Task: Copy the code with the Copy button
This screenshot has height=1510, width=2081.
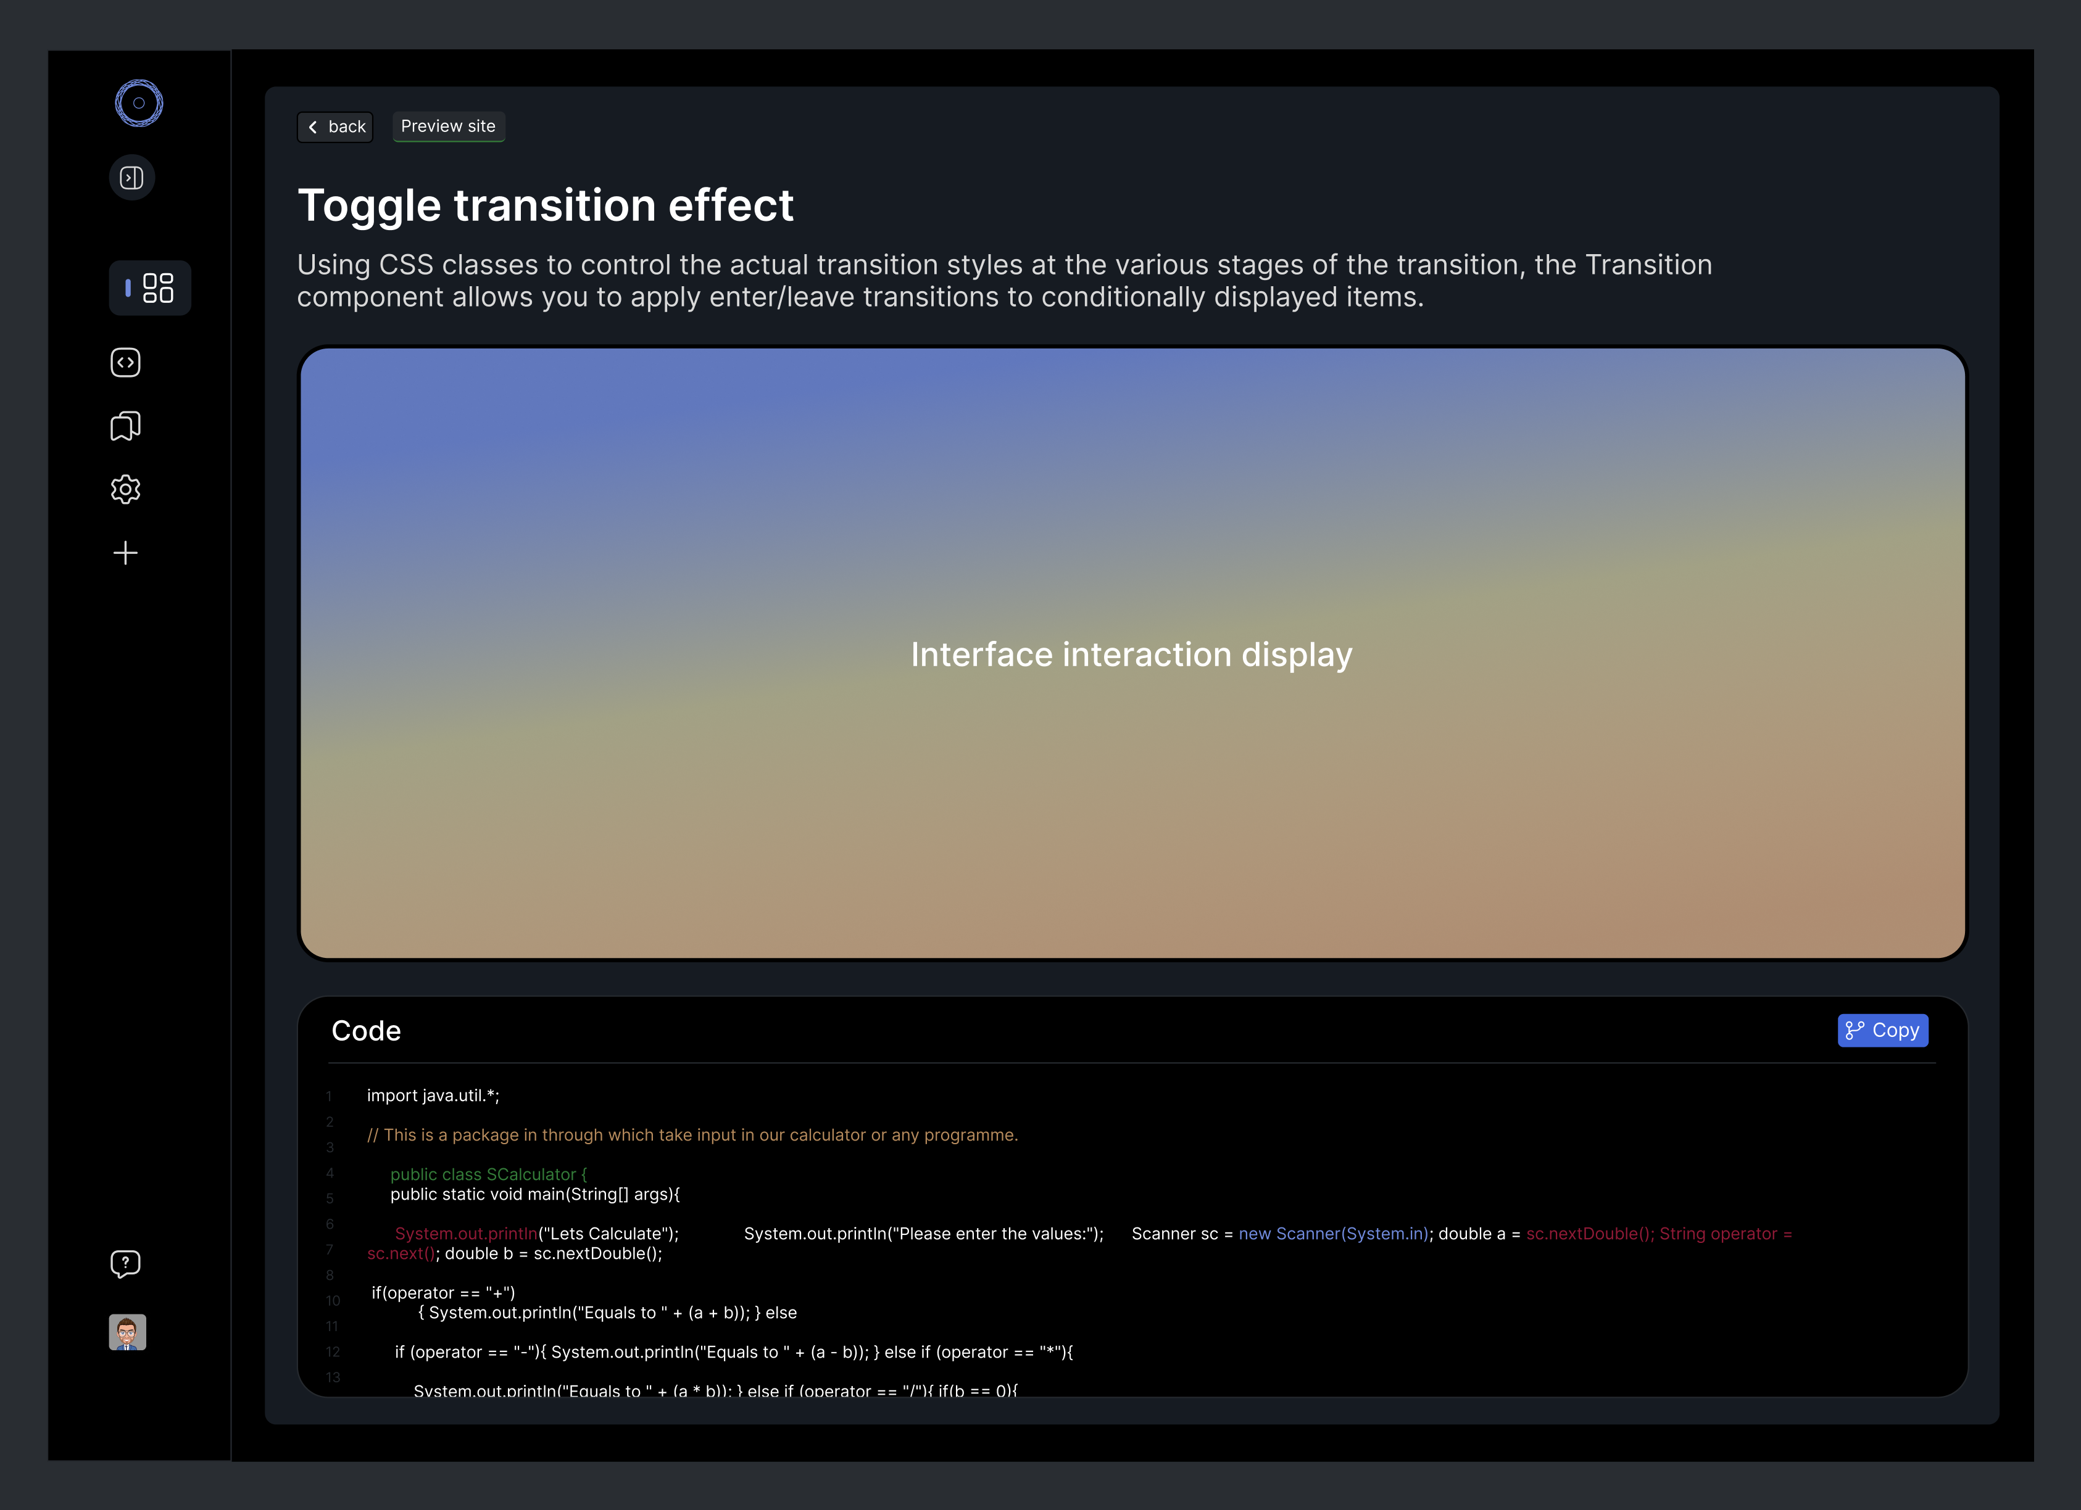Action: click(1883, 1029)
